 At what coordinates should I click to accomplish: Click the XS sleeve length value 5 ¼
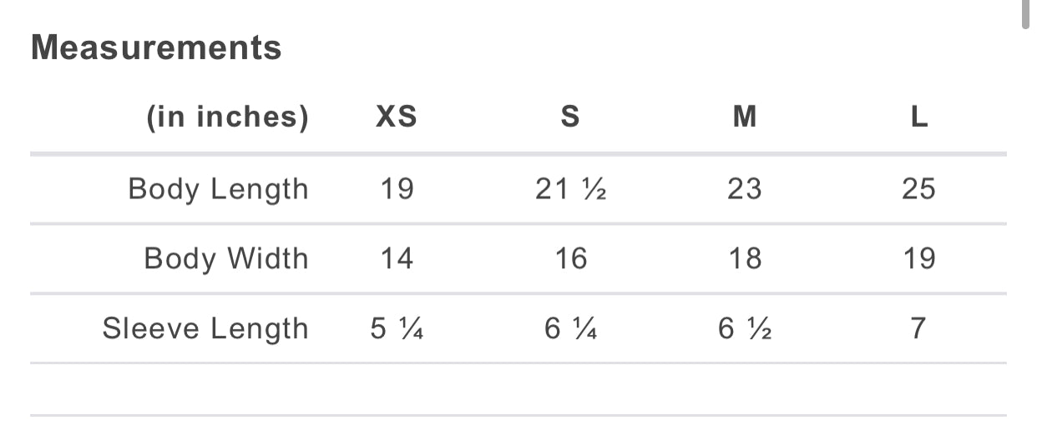click(x=397, y=328)
